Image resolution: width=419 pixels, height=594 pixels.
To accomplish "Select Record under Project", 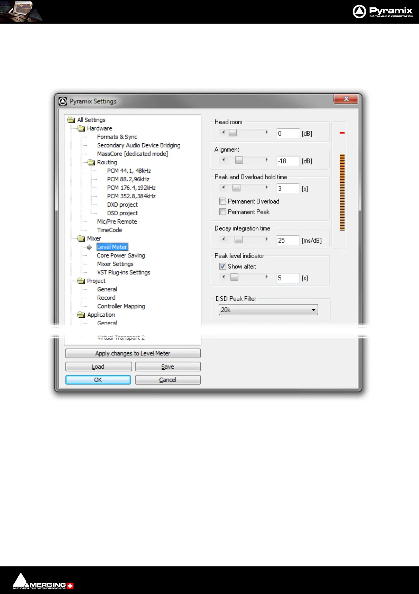I will click(106, 298).
